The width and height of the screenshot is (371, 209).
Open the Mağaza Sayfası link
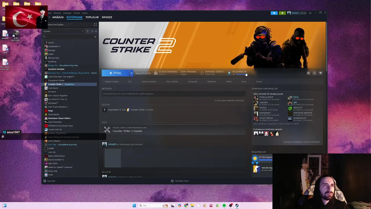click(112, 82)
